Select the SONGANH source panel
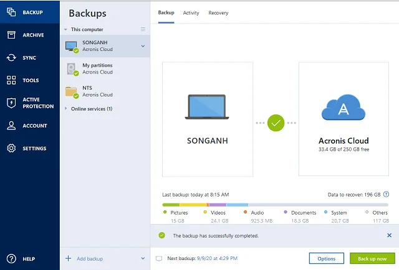This screenshot has height=270, width=399. tap(208, 119)
